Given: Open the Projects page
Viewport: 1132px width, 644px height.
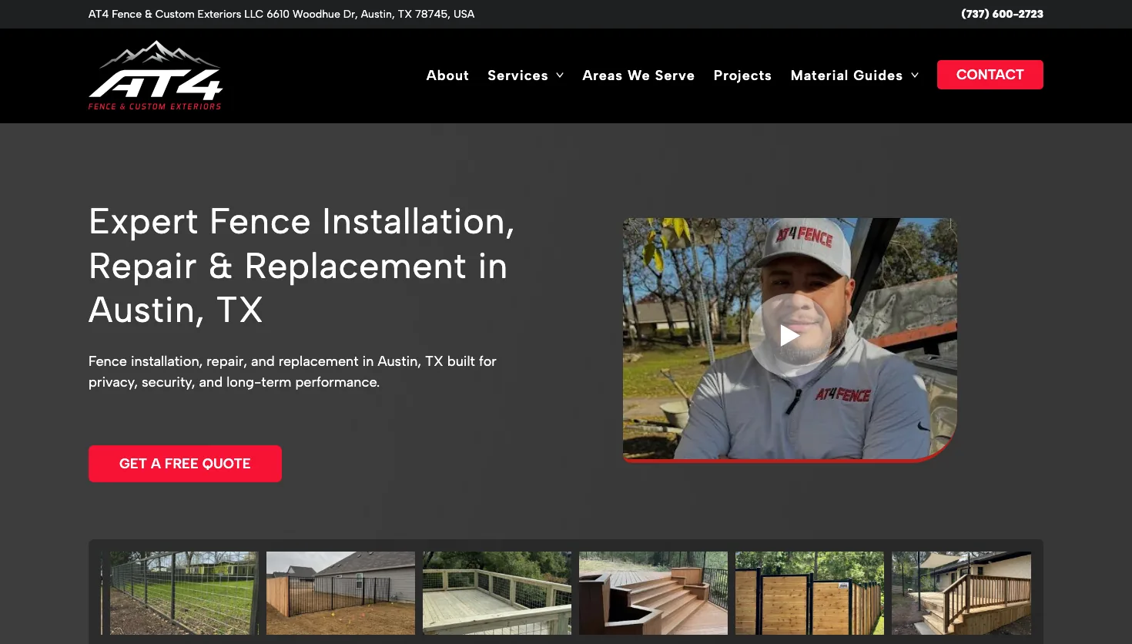Looking at the screenshot, I should 742,75.
